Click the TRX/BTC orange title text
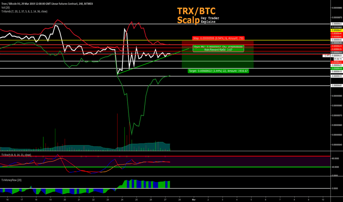The width and height of the screenshot is (343, 202). [x=196, y=11]
